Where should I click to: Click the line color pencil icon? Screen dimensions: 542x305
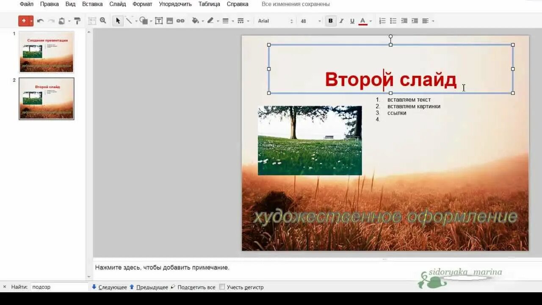pos(210,21)
